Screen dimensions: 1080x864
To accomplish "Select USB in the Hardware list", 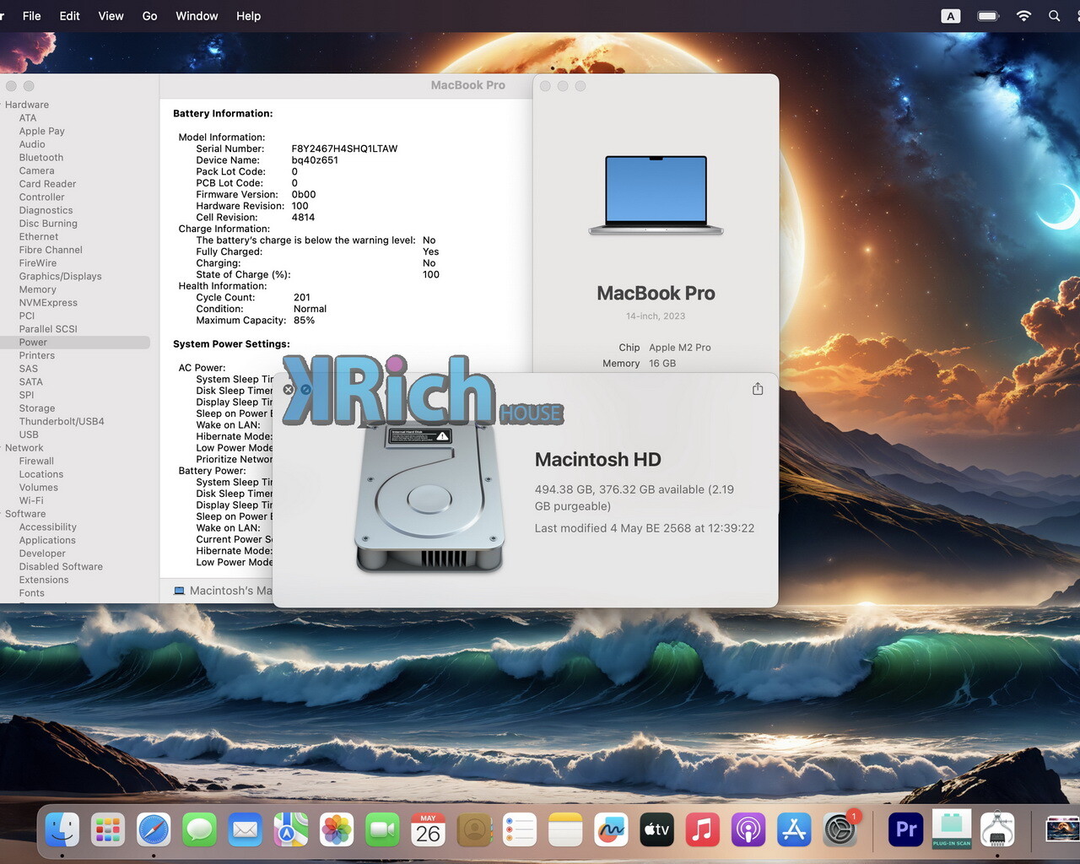I will (29, 435).
